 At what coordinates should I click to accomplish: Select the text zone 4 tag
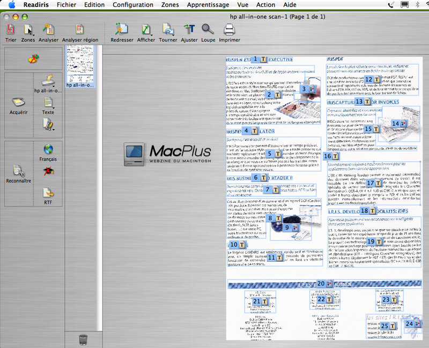(x=250, y=131)
